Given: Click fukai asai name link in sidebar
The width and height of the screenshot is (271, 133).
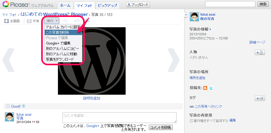Looking at the screenshot, I should pos(208,15).
